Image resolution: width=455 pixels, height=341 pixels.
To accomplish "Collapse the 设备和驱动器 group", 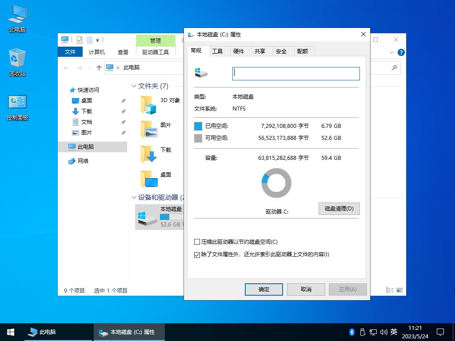I will [x=134, y=198].
